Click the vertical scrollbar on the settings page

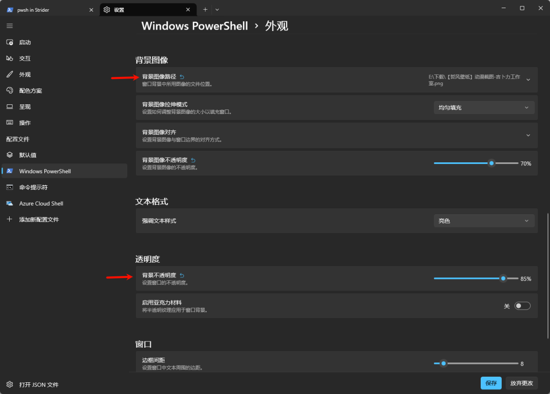[547, 276]
